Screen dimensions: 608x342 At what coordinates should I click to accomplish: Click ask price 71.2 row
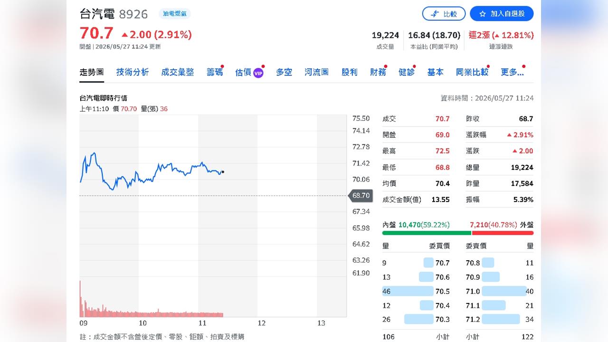coord(500,320)
